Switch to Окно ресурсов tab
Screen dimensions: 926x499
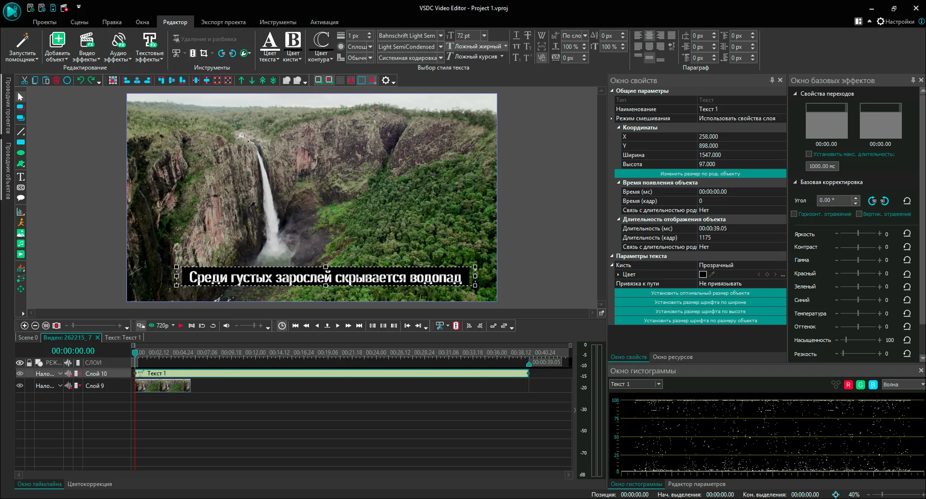tap(673, 357)
